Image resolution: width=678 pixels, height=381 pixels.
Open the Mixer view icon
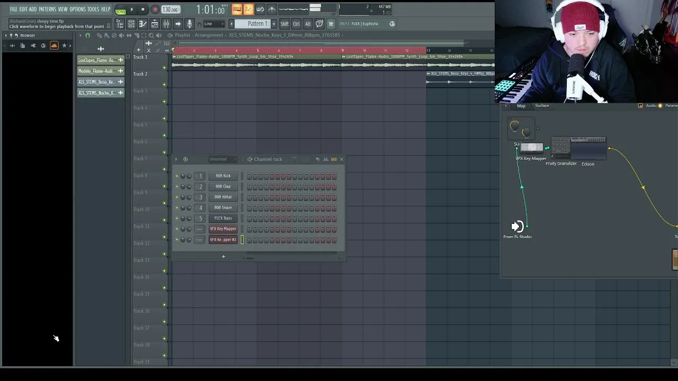[166, 24]
